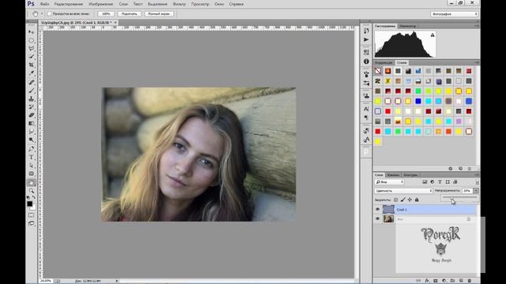Select the Eyedropper tool
The width and height of the screenshot is (506, 284).
coord(32,73)
